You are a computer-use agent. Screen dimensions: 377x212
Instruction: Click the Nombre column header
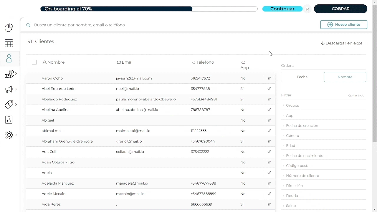pos(54,62)
